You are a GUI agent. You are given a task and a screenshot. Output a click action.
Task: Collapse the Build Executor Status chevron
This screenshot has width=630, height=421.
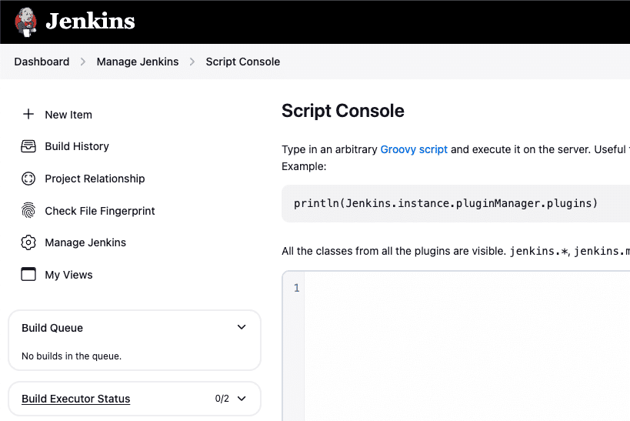tap(242, 399)
